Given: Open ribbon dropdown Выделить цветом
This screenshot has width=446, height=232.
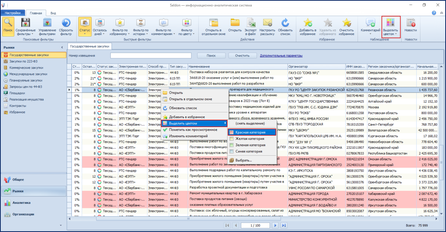Looking at the screenshot, I should (391, 27).
